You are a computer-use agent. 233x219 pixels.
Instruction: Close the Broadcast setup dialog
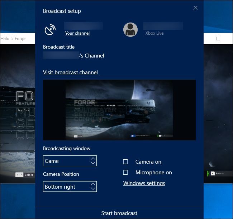pyautogui.click(x=195, y=8)
